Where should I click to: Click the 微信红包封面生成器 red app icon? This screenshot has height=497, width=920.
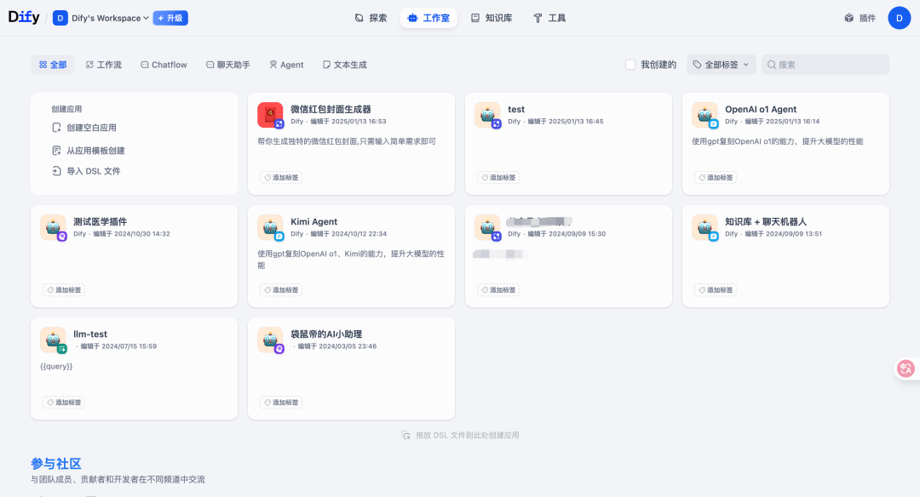click(x=270, y=115)
